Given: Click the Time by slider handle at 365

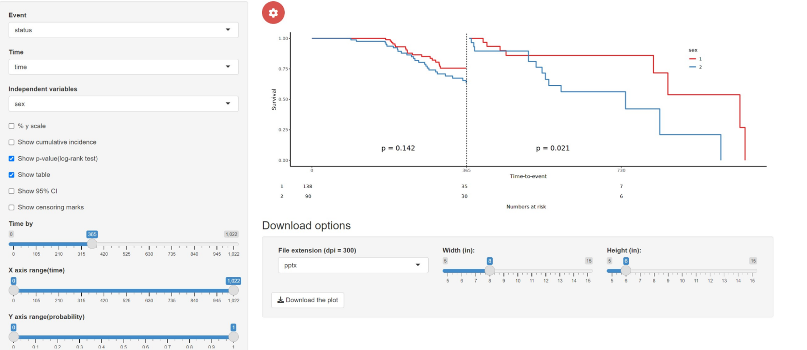Looking at the screenshot, I should 92,244.
